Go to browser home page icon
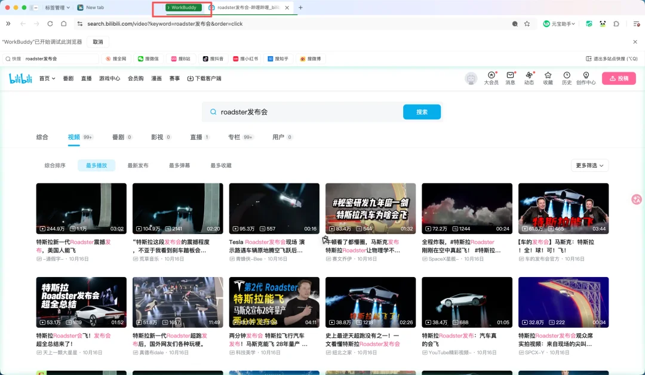This screenshot has width=645, height=375. point(64,24)
